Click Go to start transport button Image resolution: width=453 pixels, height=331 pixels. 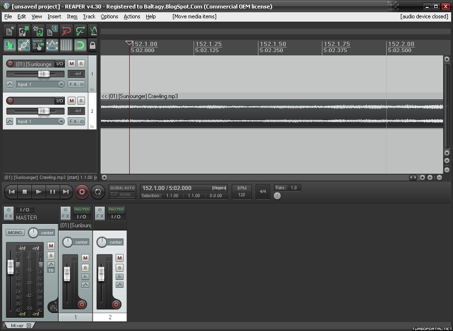point(12,192)
